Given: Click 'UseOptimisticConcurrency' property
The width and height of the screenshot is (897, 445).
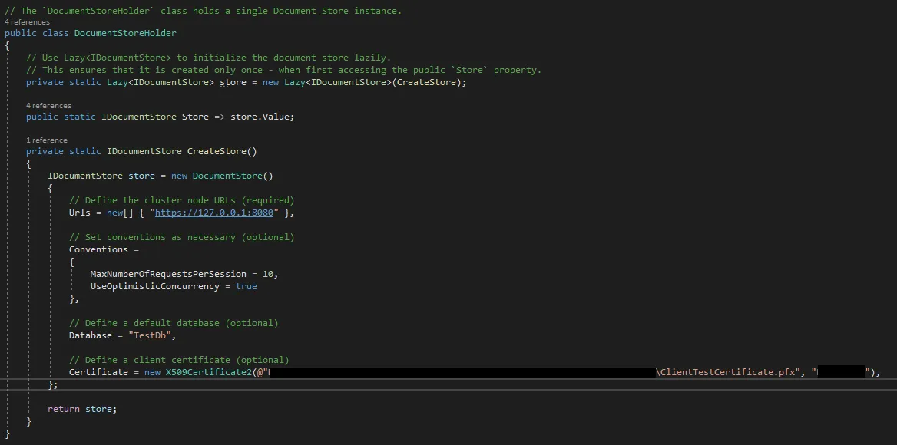Looking at the screenshot, I should pyautogui.click(x=155, y=286).
